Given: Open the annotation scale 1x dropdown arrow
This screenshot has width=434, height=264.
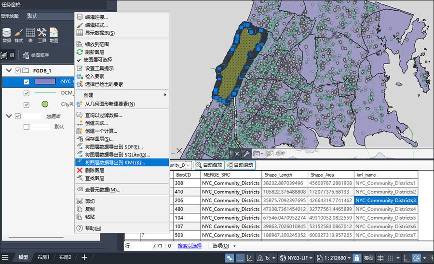Looking at the screenshot, I should [x=274, y=258].
